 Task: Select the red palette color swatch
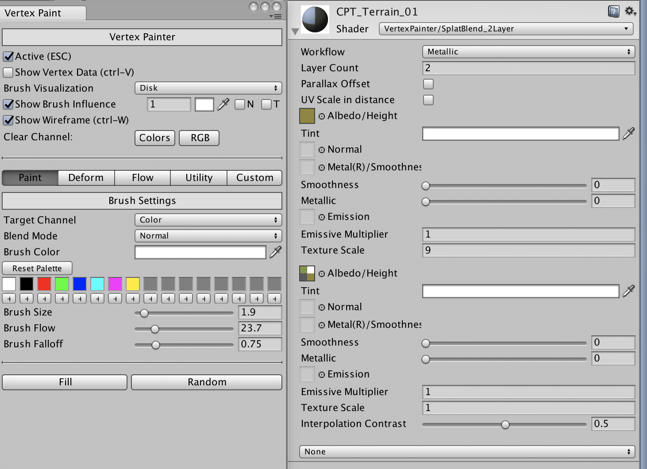[44, 284]
